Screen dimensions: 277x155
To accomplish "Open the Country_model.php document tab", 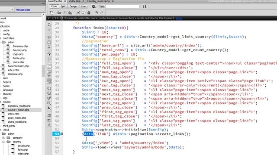I will point(98,1).
